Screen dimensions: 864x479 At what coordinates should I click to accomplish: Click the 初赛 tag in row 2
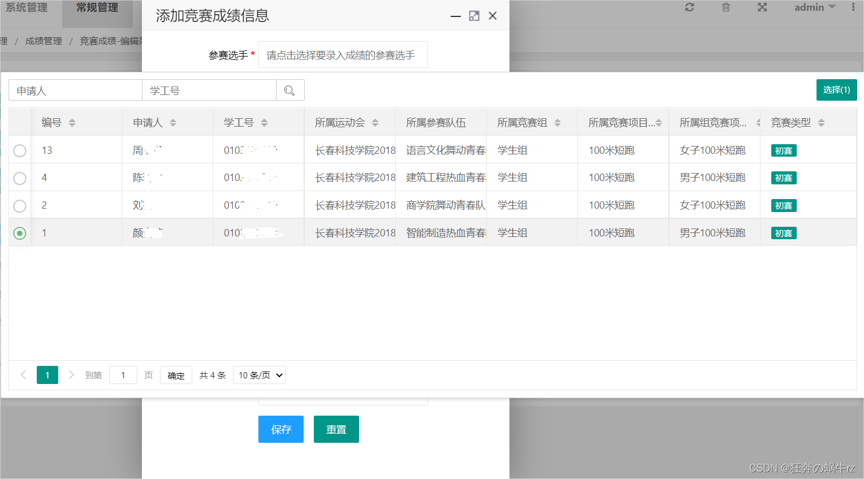tap(784, 206)
